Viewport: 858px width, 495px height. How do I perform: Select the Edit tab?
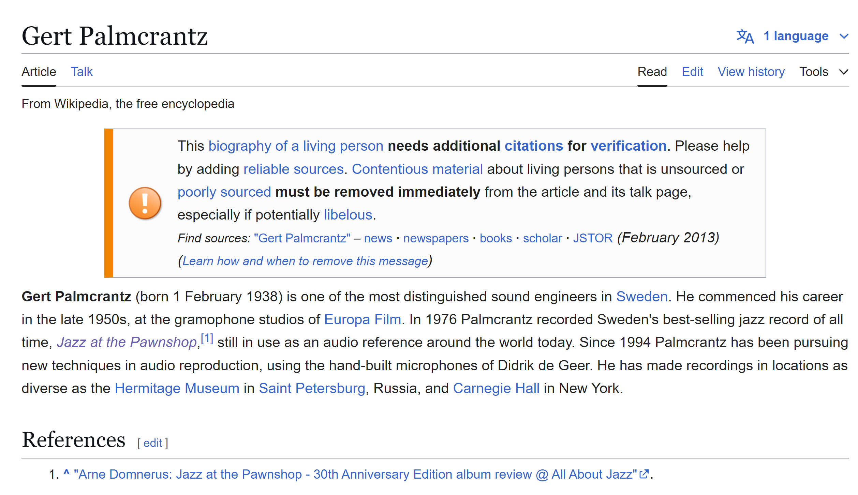(x=692, y=72)
